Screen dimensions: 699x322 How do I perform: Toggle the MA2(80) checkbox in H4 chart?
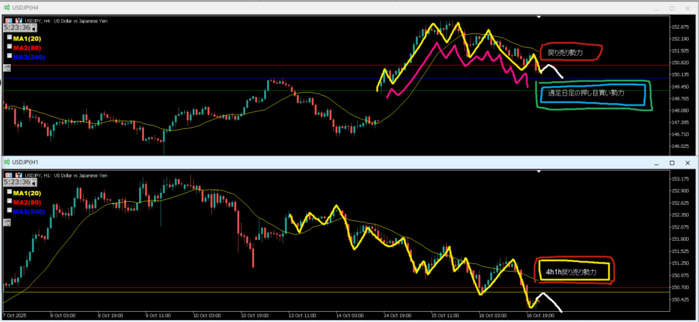(x=10, y=47)
